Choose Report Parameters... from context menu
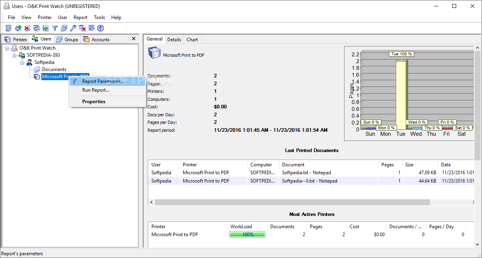Screen dimensions: 482x258 tap(107, 81)
